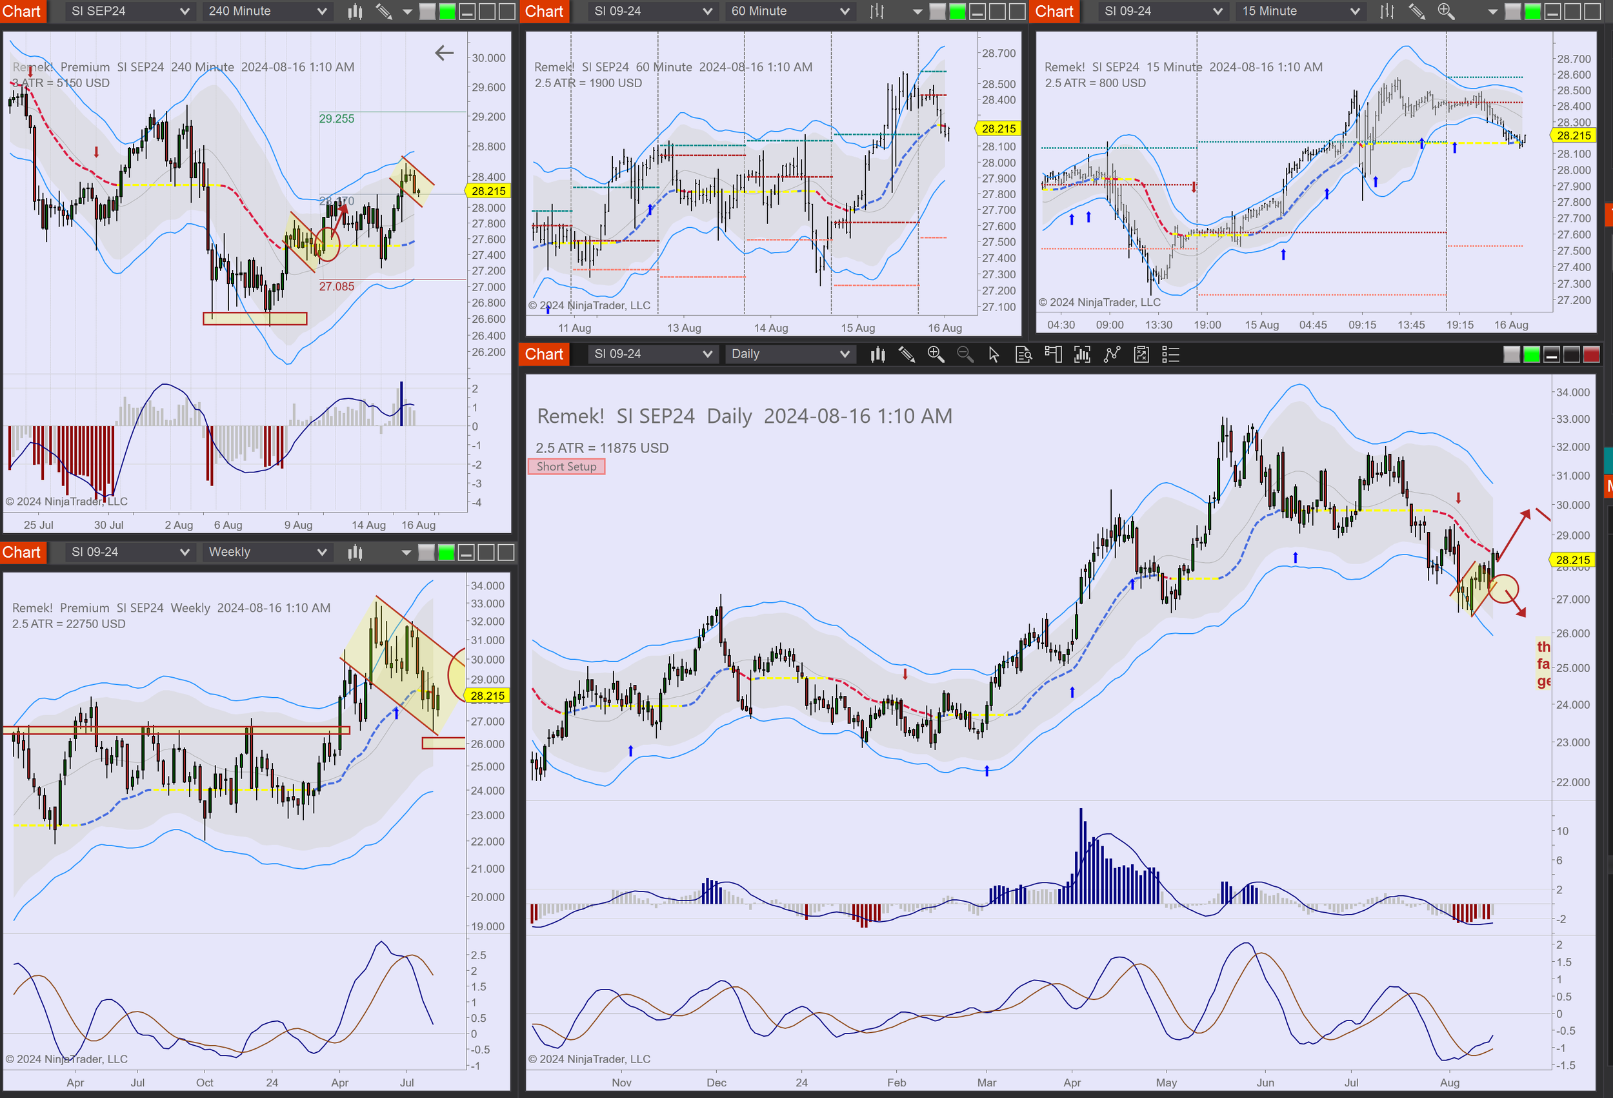This screenshot has width=1613, height=1098.
Task: Toggle the green link button on the 240 Minute chart
Action: [x=447, y=11]
